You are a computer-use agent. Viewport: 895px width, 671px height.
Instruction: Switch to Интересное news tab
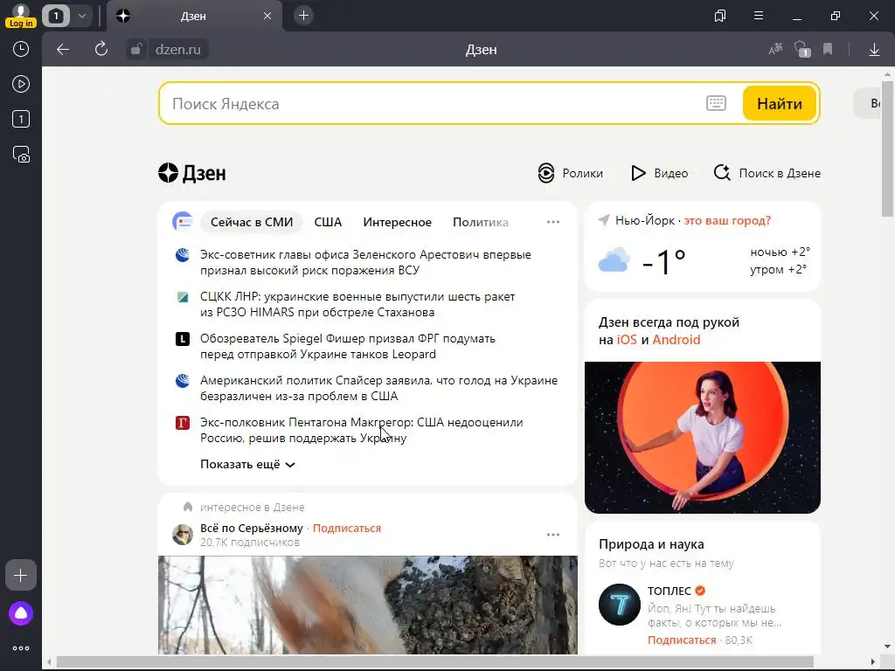(x=398, y=222)
